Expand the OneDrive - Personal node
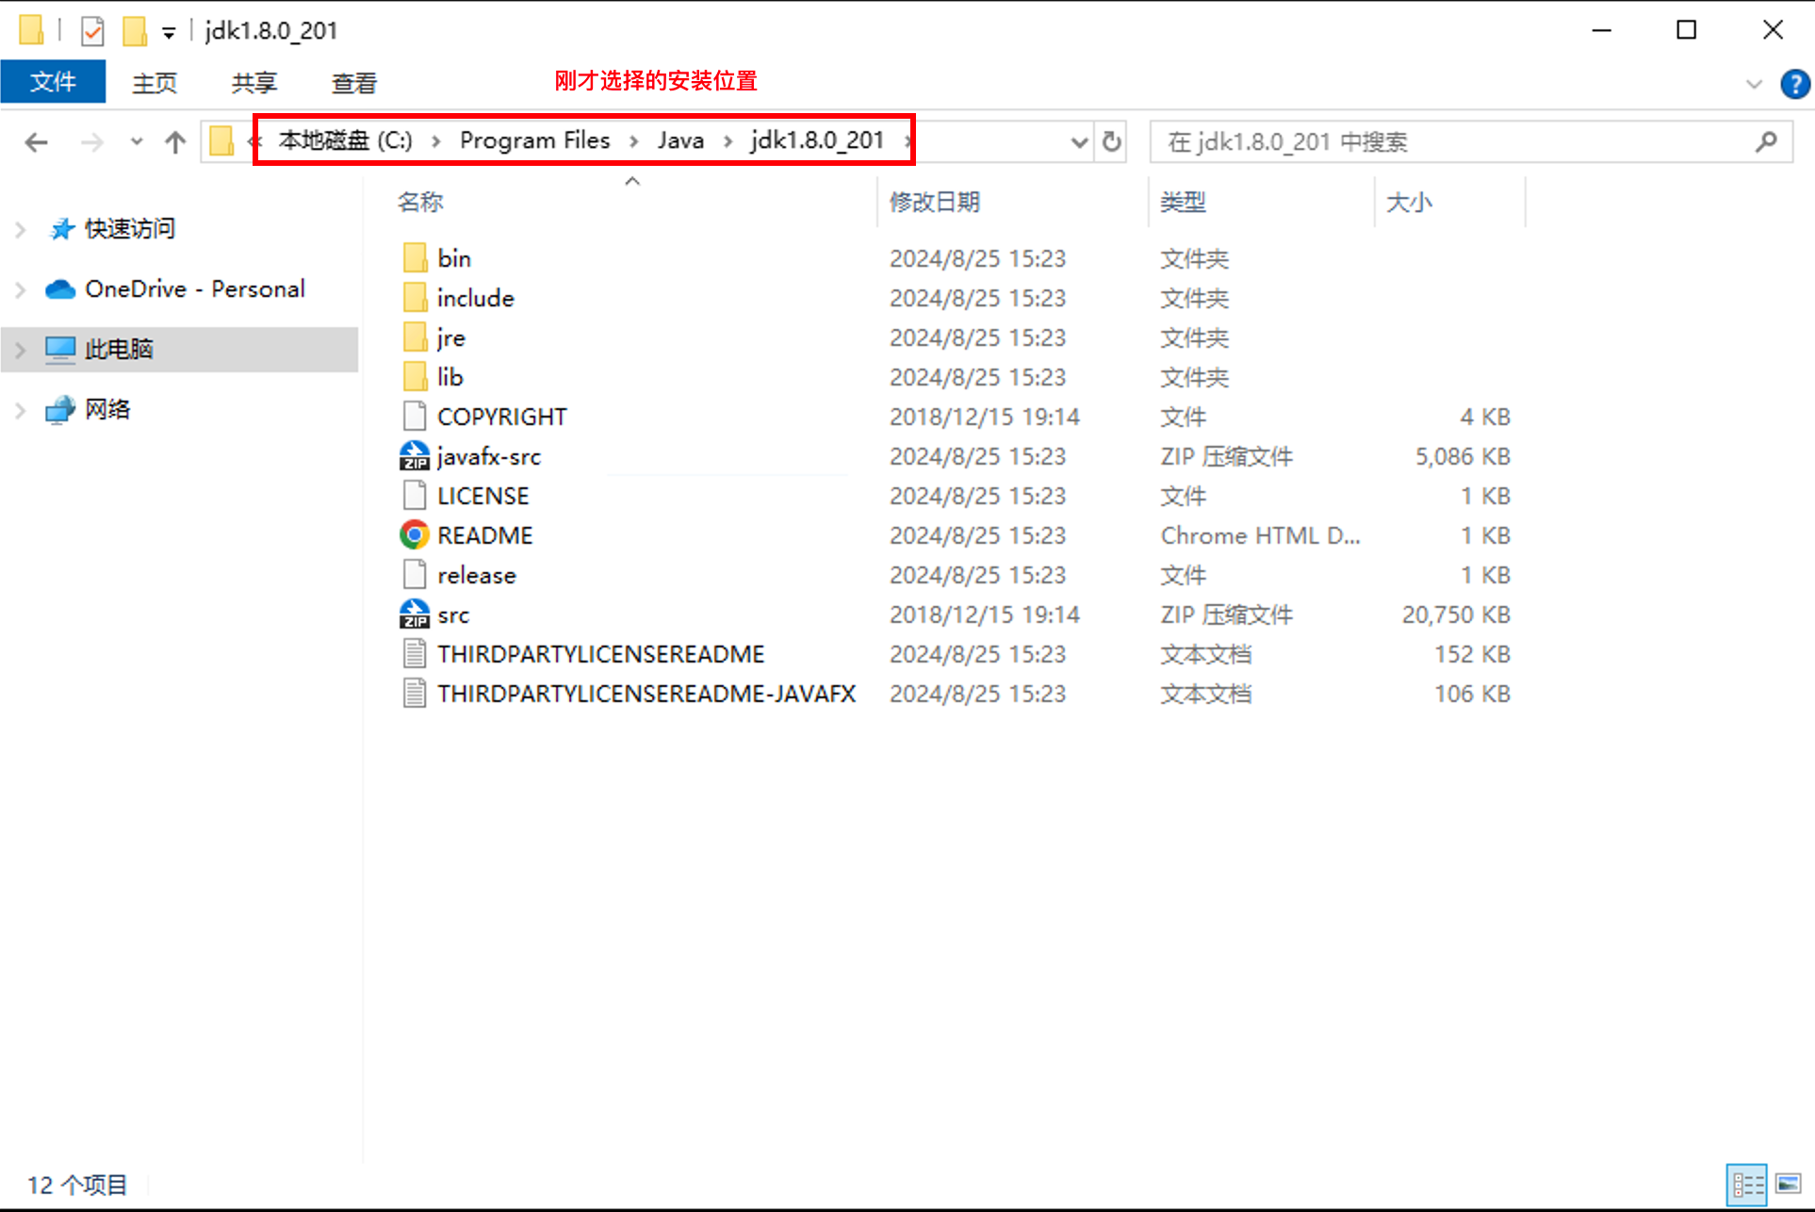The height and width of the screenshot is (1212, 1815). click(20, 289)
